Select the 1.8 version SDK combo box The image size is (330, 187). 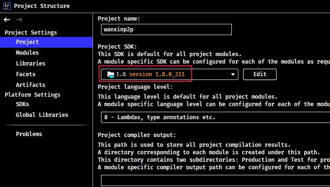coord(169,74)
